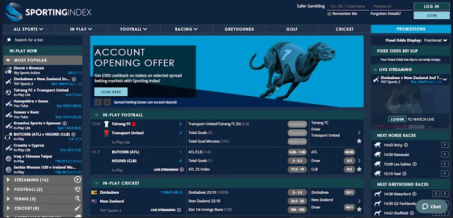The height and width of the screenshot is (218, 453).
Task: Click LOGIN to watch live button
Action: point(398,119)
